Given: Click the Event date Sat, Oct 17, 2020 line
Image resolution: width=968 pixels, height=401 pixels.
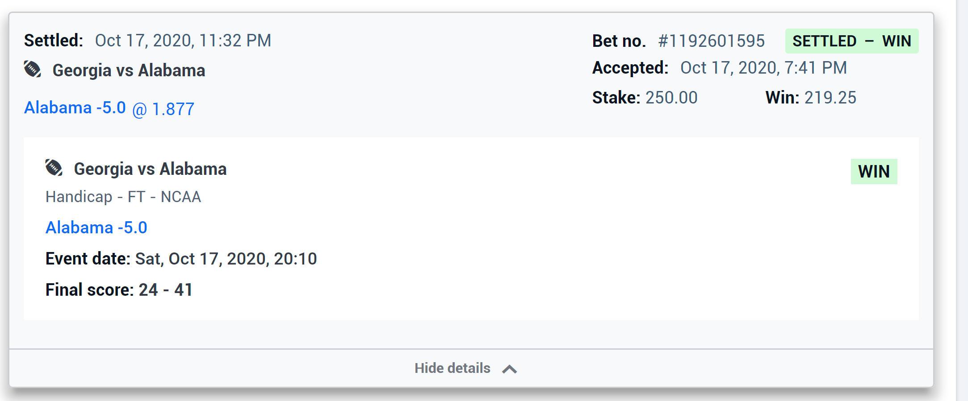Looking at the screenshot, I should [x=181, y=259].
